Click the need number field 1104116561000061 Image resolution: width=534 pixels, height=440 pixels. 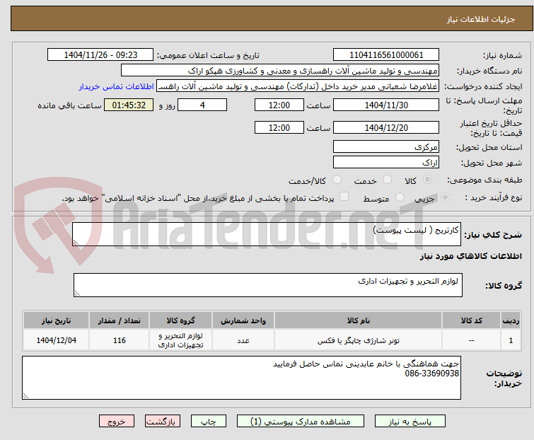click(x=386, y=55)
